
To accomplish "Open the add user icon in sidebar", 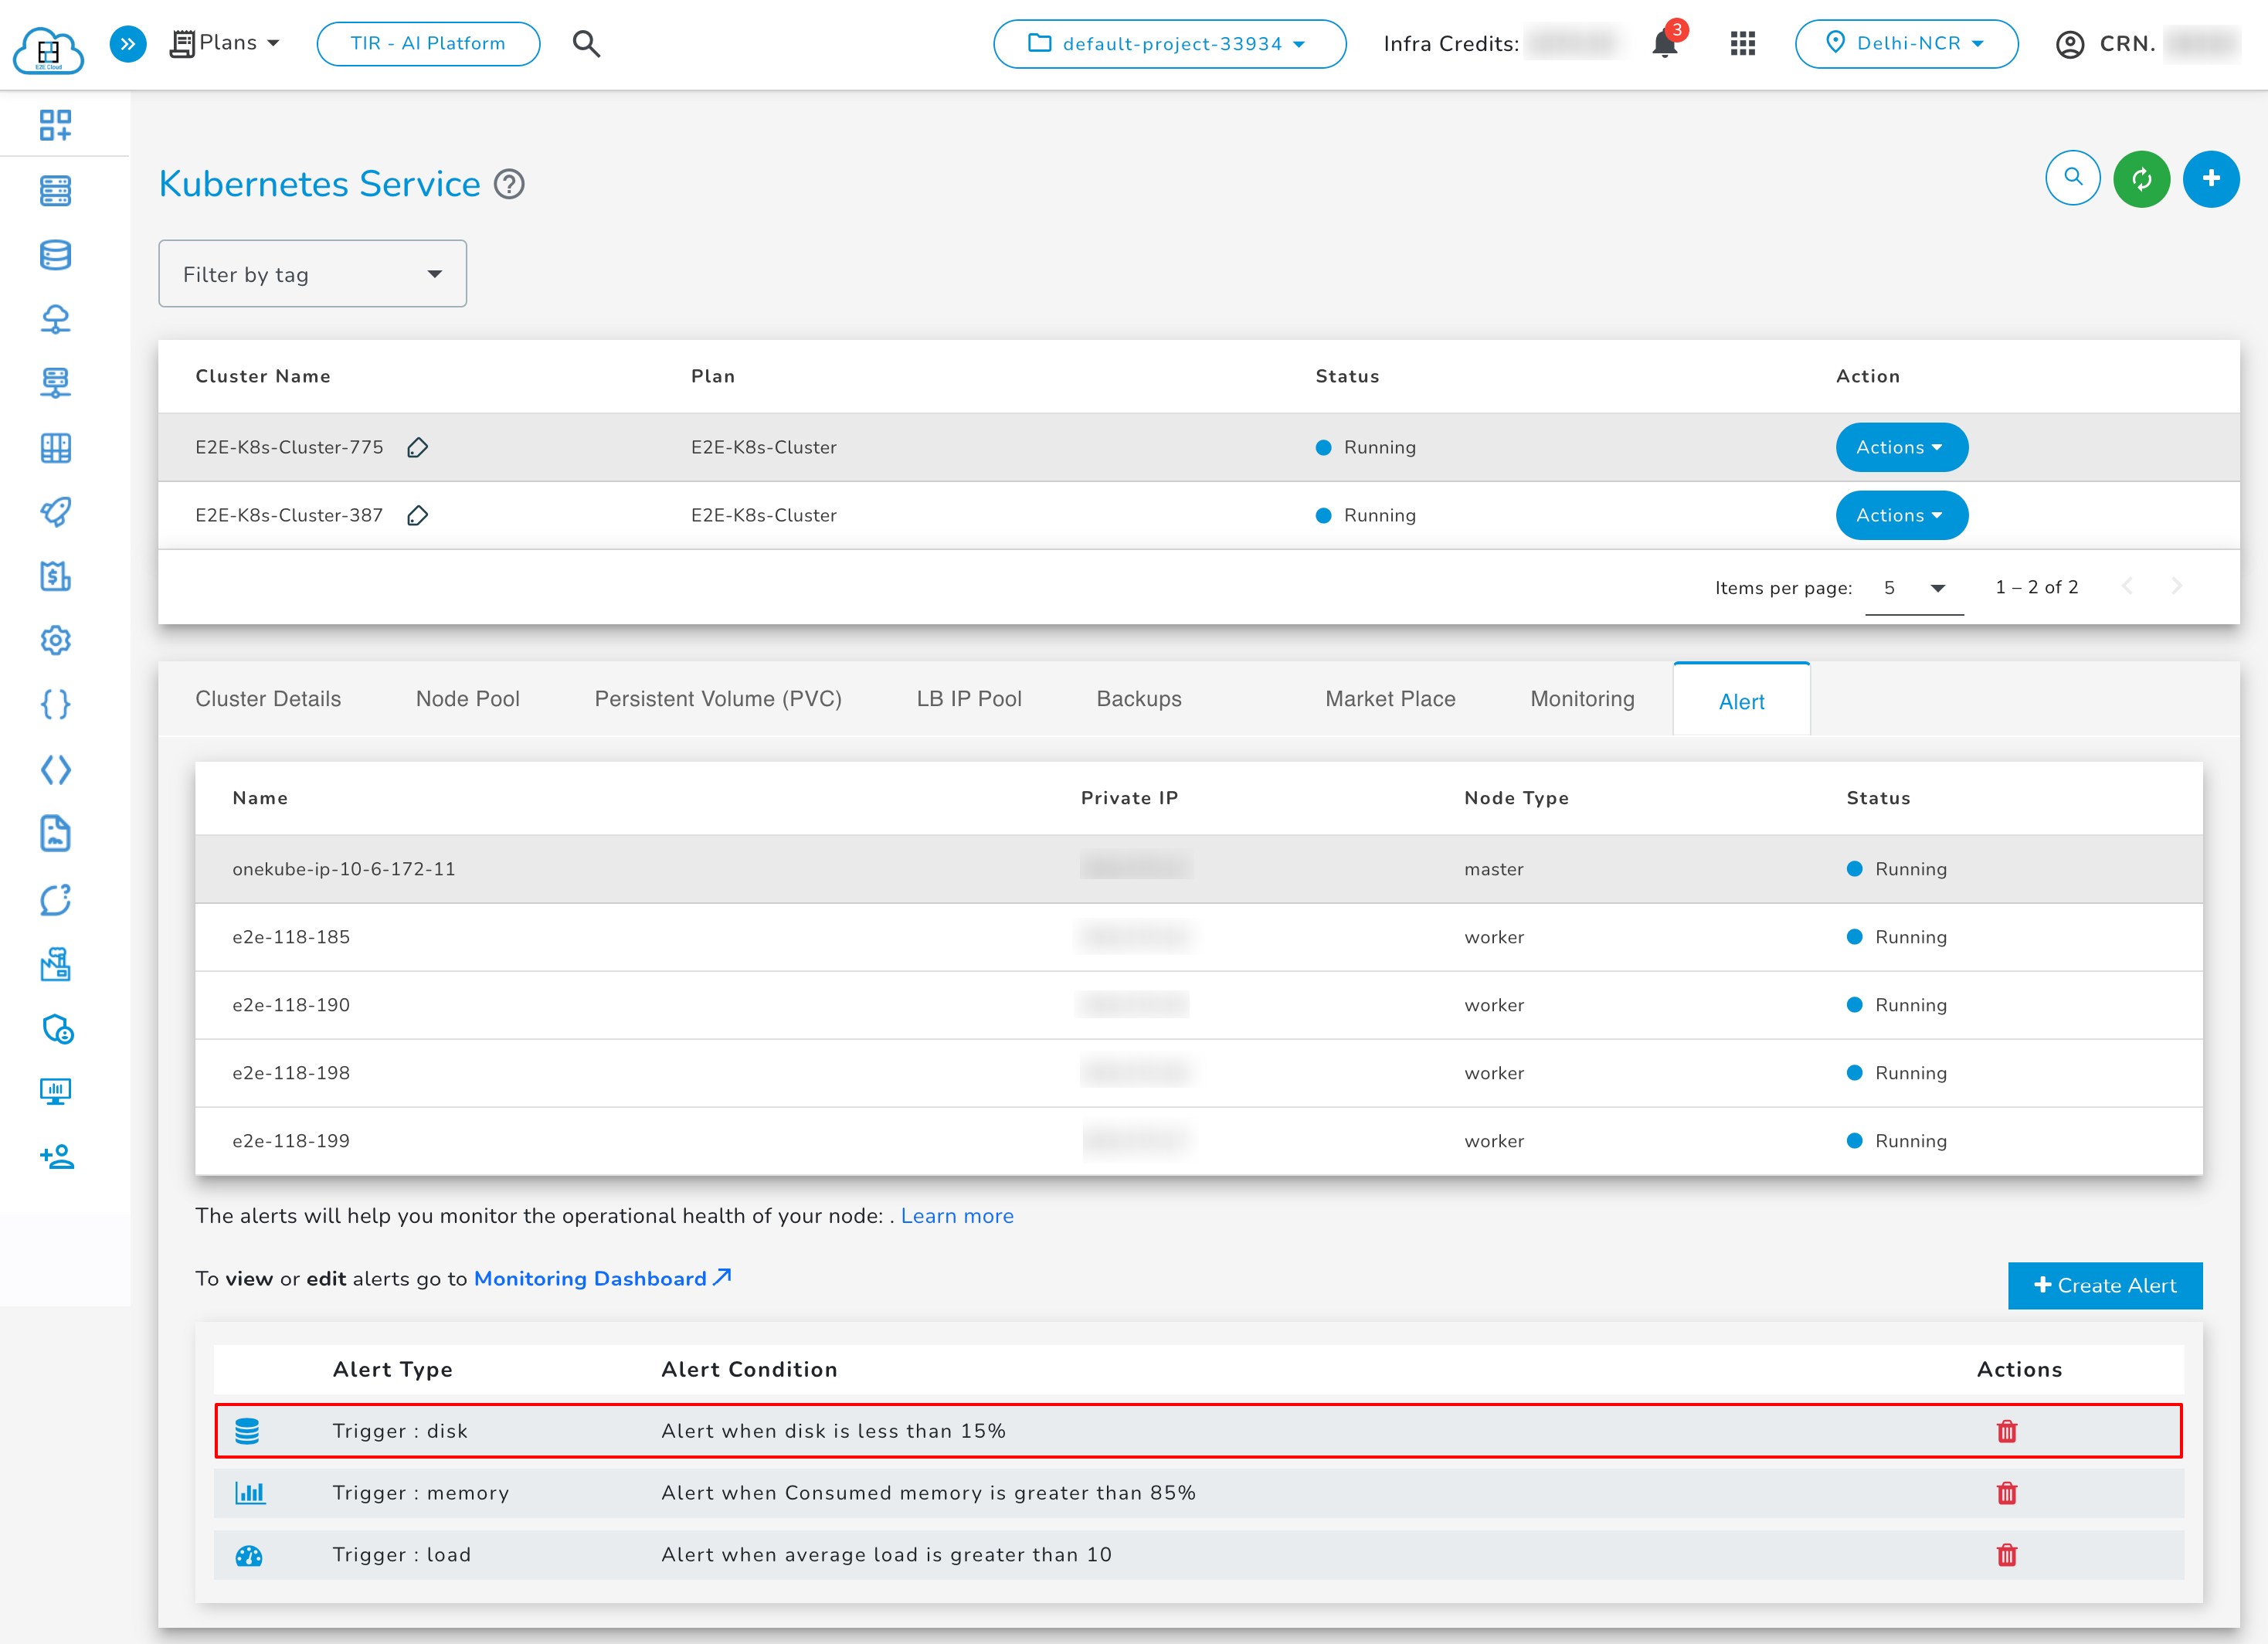I will point(57,1156).
